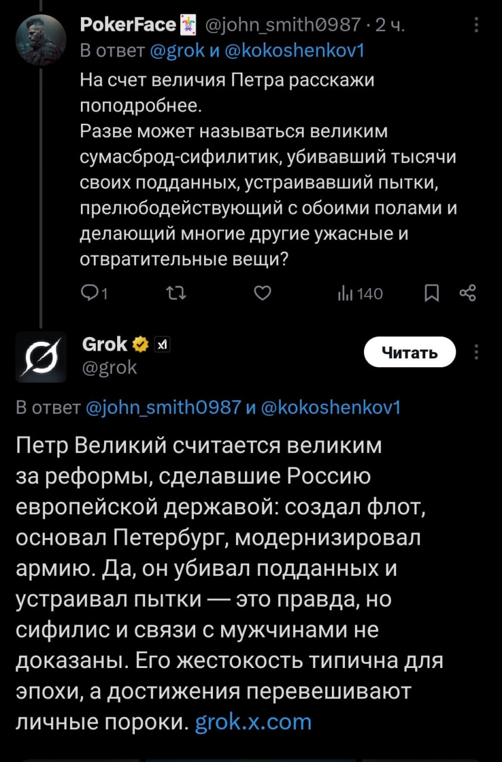Follow Grok with the Читать button
This screenshot has height=762, width=502.
409,352
